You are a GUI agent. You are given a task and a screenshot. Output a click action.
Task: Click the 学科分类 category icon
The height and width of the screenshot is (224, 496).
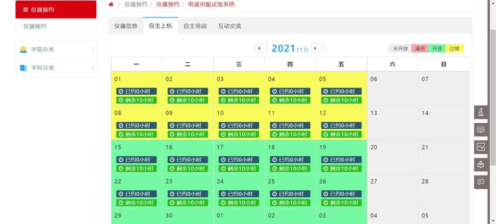(x=23, y=68)
